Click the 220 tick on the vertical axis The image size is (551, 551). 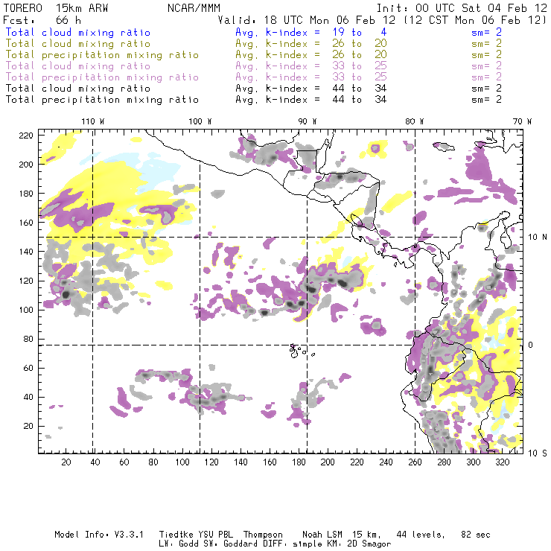pos(26,136)
